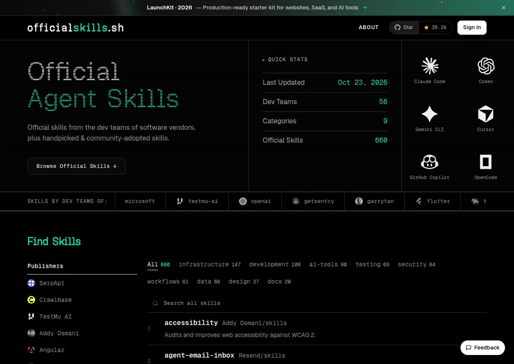Select the Cursor cube icon

pos(486,114)
